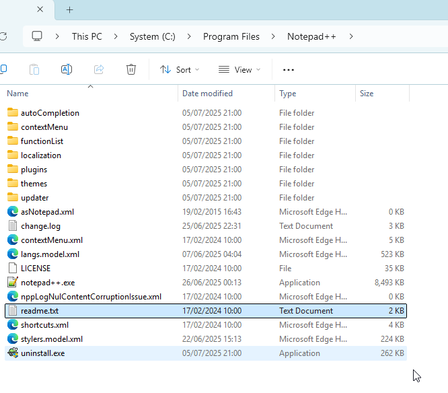Select the contextMenu.xml file name
Viewport: 448px width, 393px height.
[52, 240]
